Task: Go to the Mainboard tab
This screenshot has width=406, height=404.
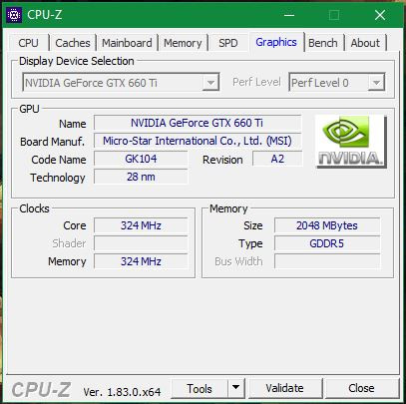Action: click(127, 43)
